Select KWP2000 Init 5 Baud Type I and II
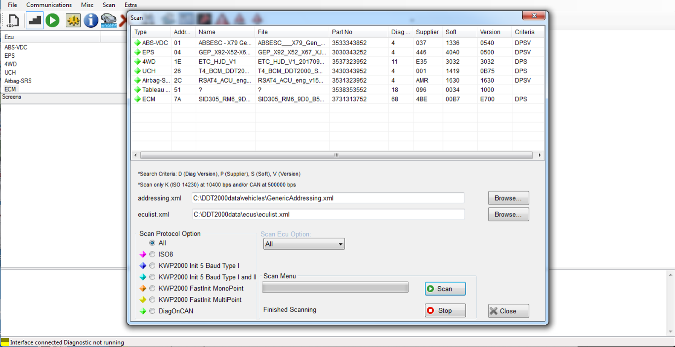This screenshot has width=675, height=347. pyautogui.click(x=152, y=277)
